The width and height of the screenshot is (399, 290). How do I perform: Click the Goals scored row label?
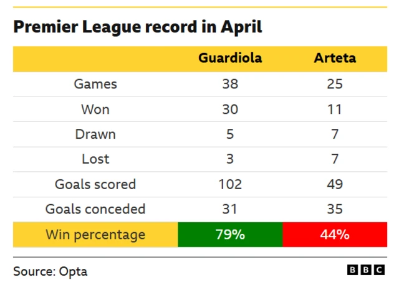click(95, 184)
